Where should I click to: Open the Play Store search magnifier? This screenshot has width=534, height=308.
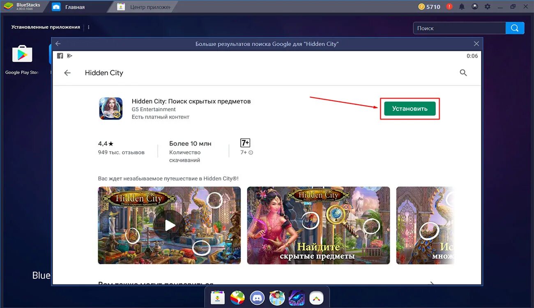tap(463, 73)
